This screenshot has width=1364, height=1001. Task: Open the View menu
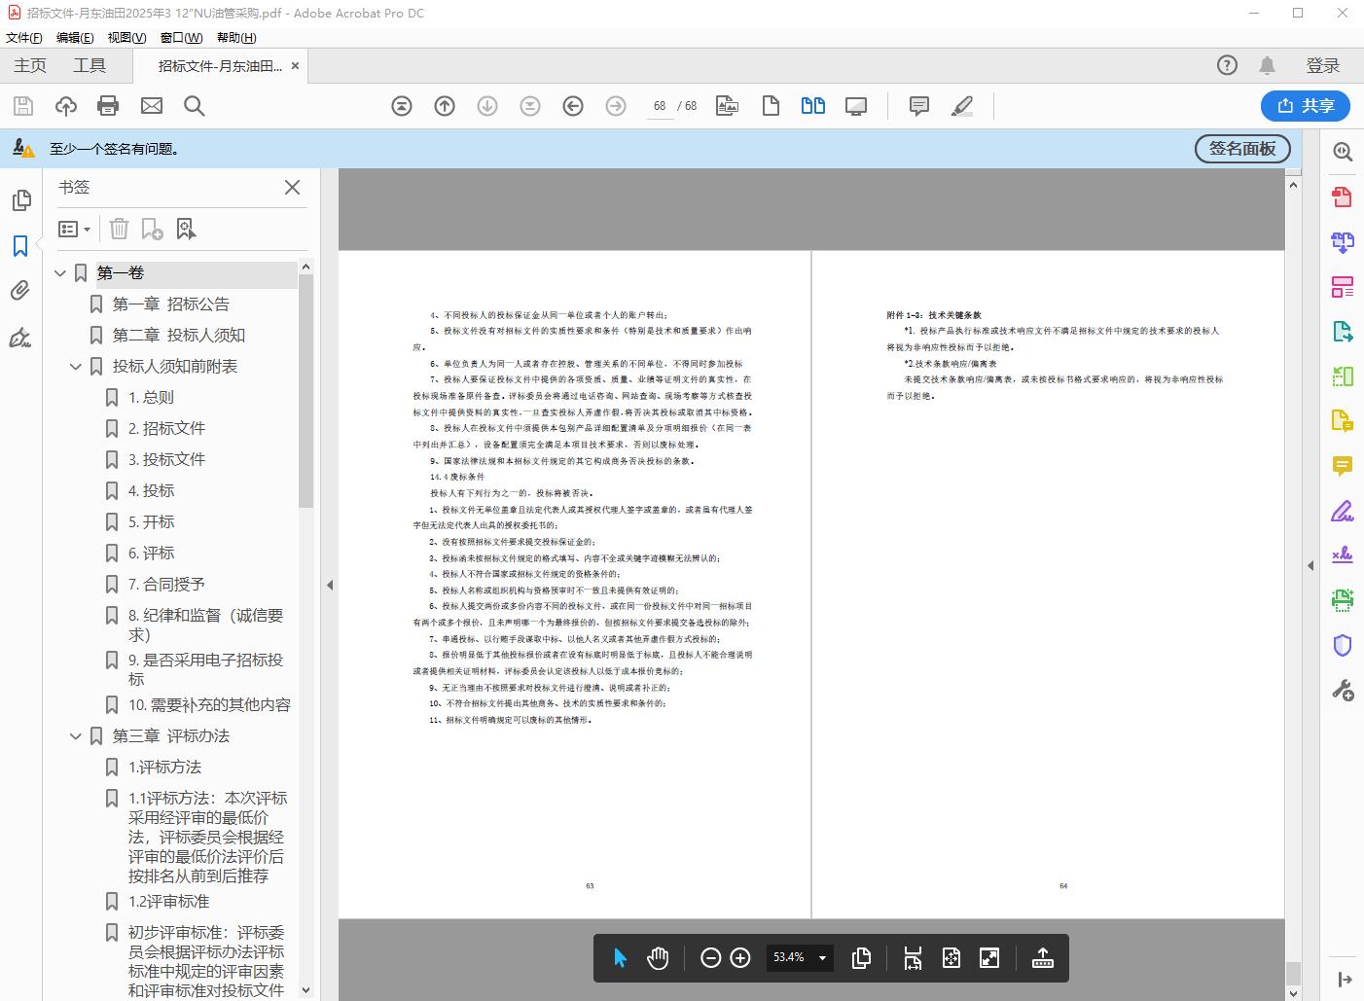point(126,38)
